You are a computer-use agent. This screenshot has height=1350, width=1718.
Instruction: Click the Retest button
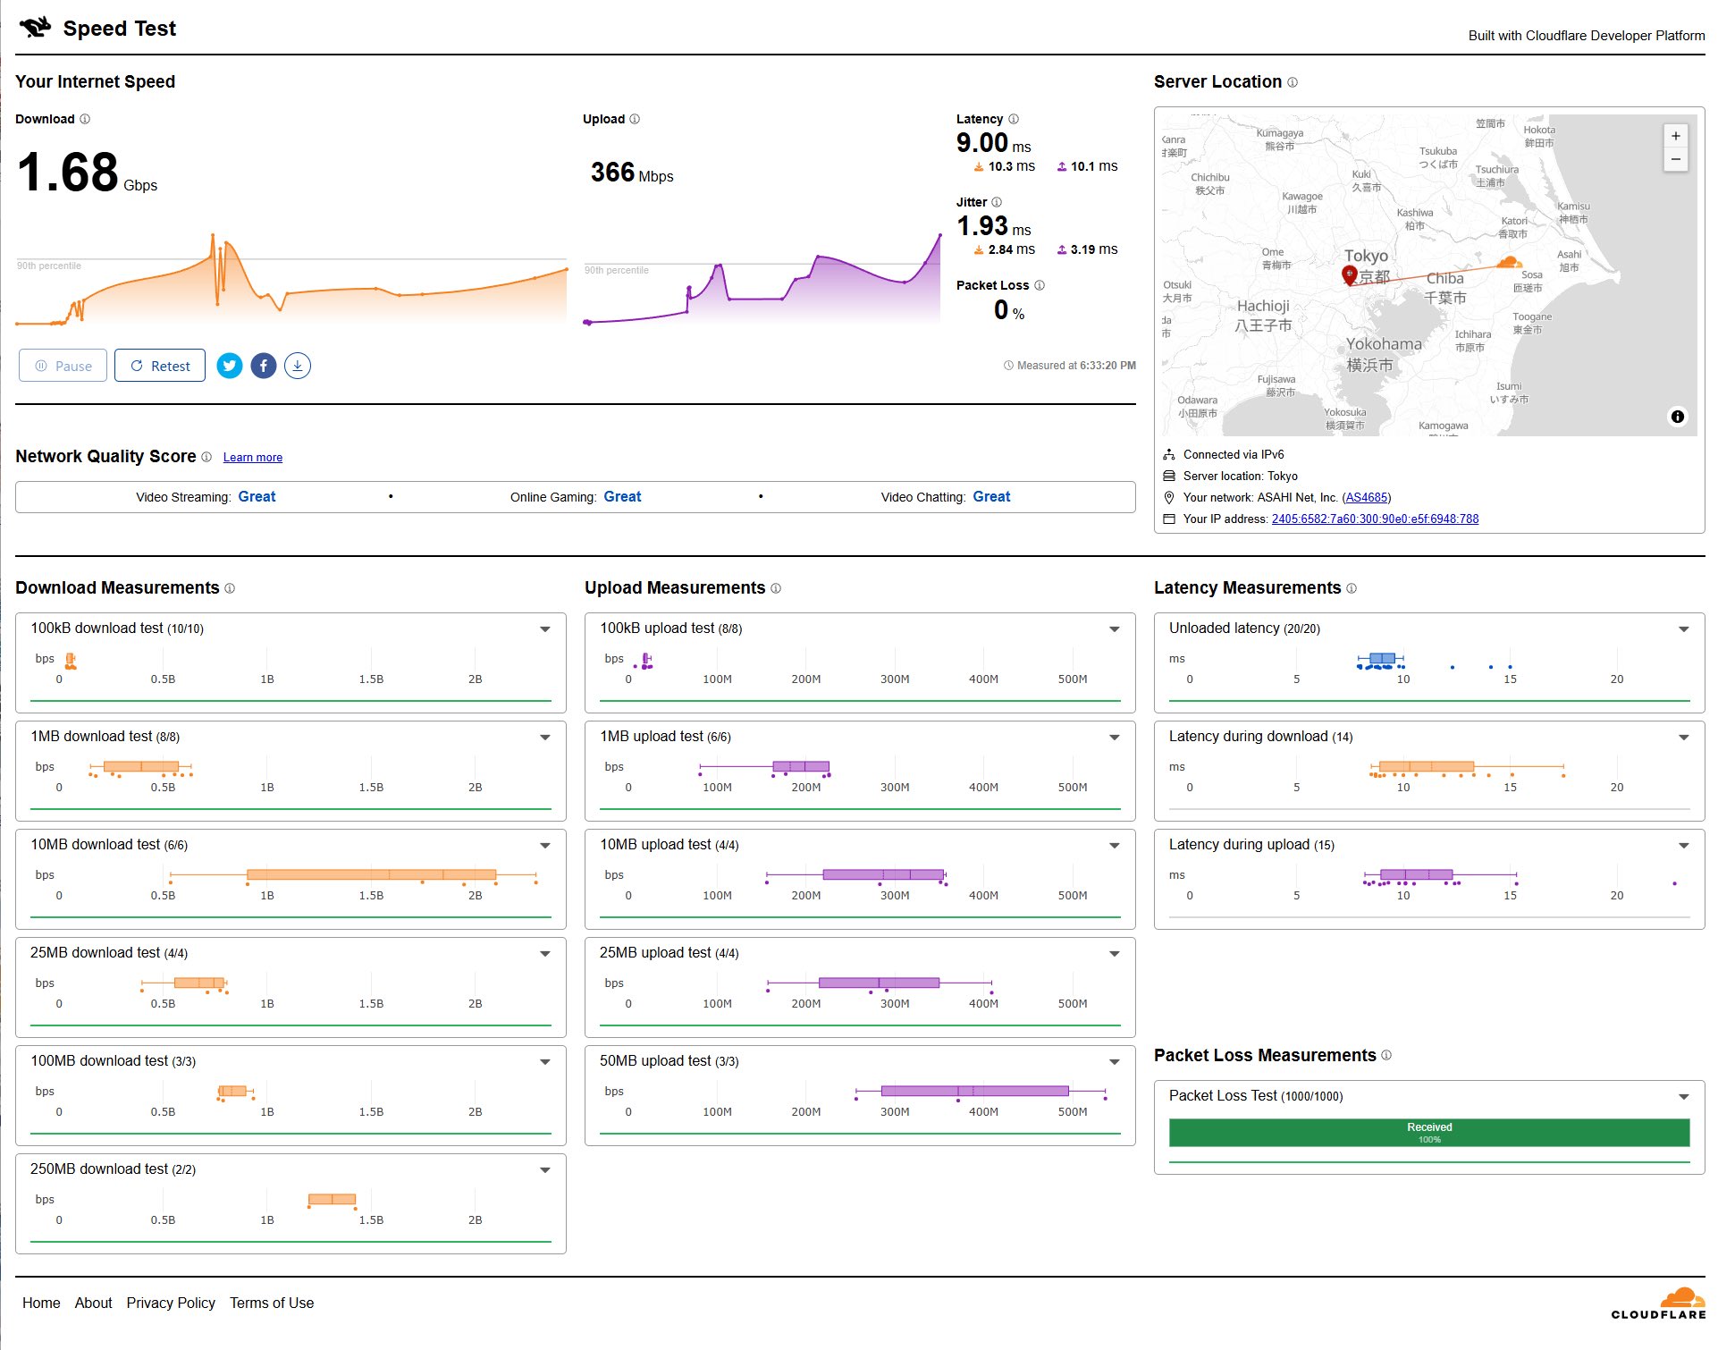pyautogui.click(x=160, y=366)
